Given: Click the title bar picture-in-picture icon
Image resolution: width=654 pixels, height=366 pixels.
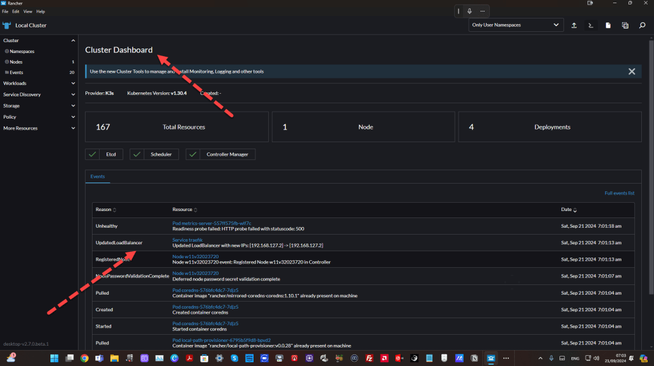Looking at the screenshot, I should (x=590, y=3).
